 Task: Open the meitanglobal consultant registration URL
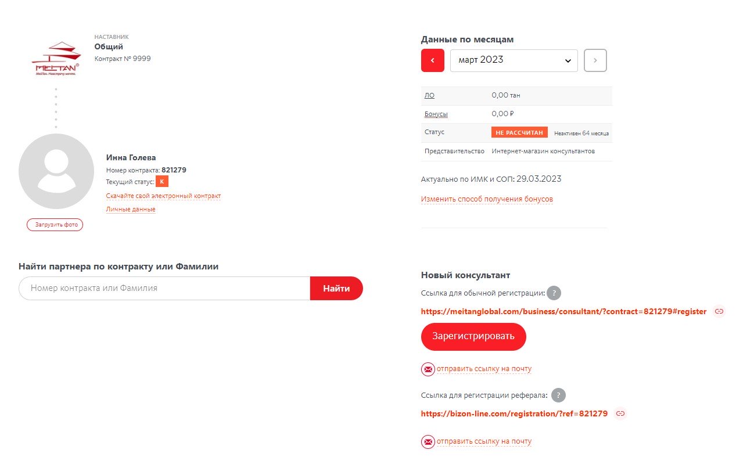click(x=563, y=311)
